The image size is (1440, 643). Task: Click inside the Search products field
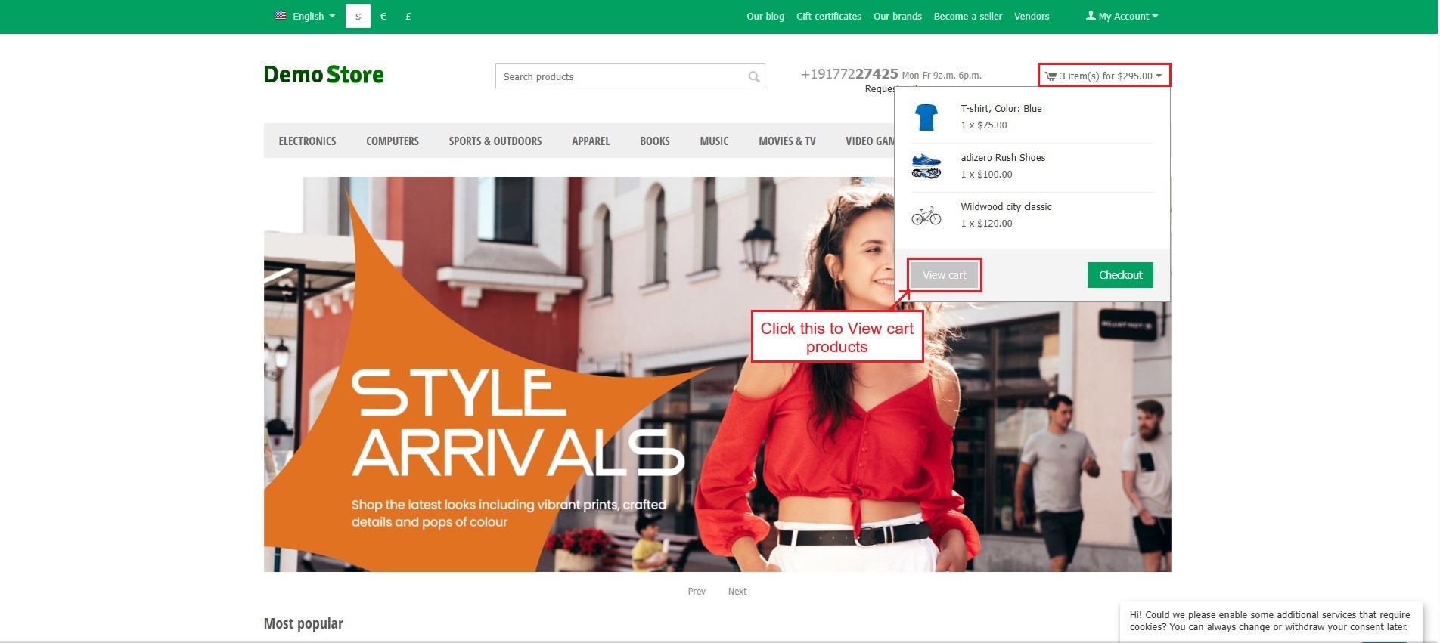(620, 76)
